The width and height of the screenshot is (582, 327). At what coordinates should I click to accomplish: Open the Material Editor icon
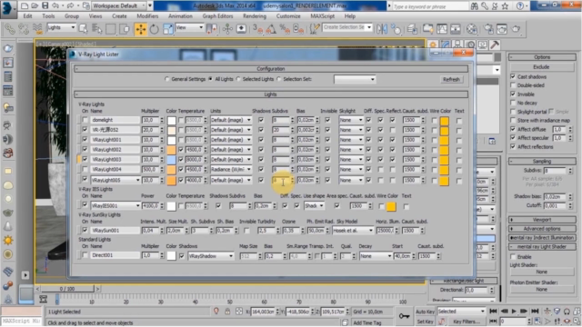(x=472, y=29)
